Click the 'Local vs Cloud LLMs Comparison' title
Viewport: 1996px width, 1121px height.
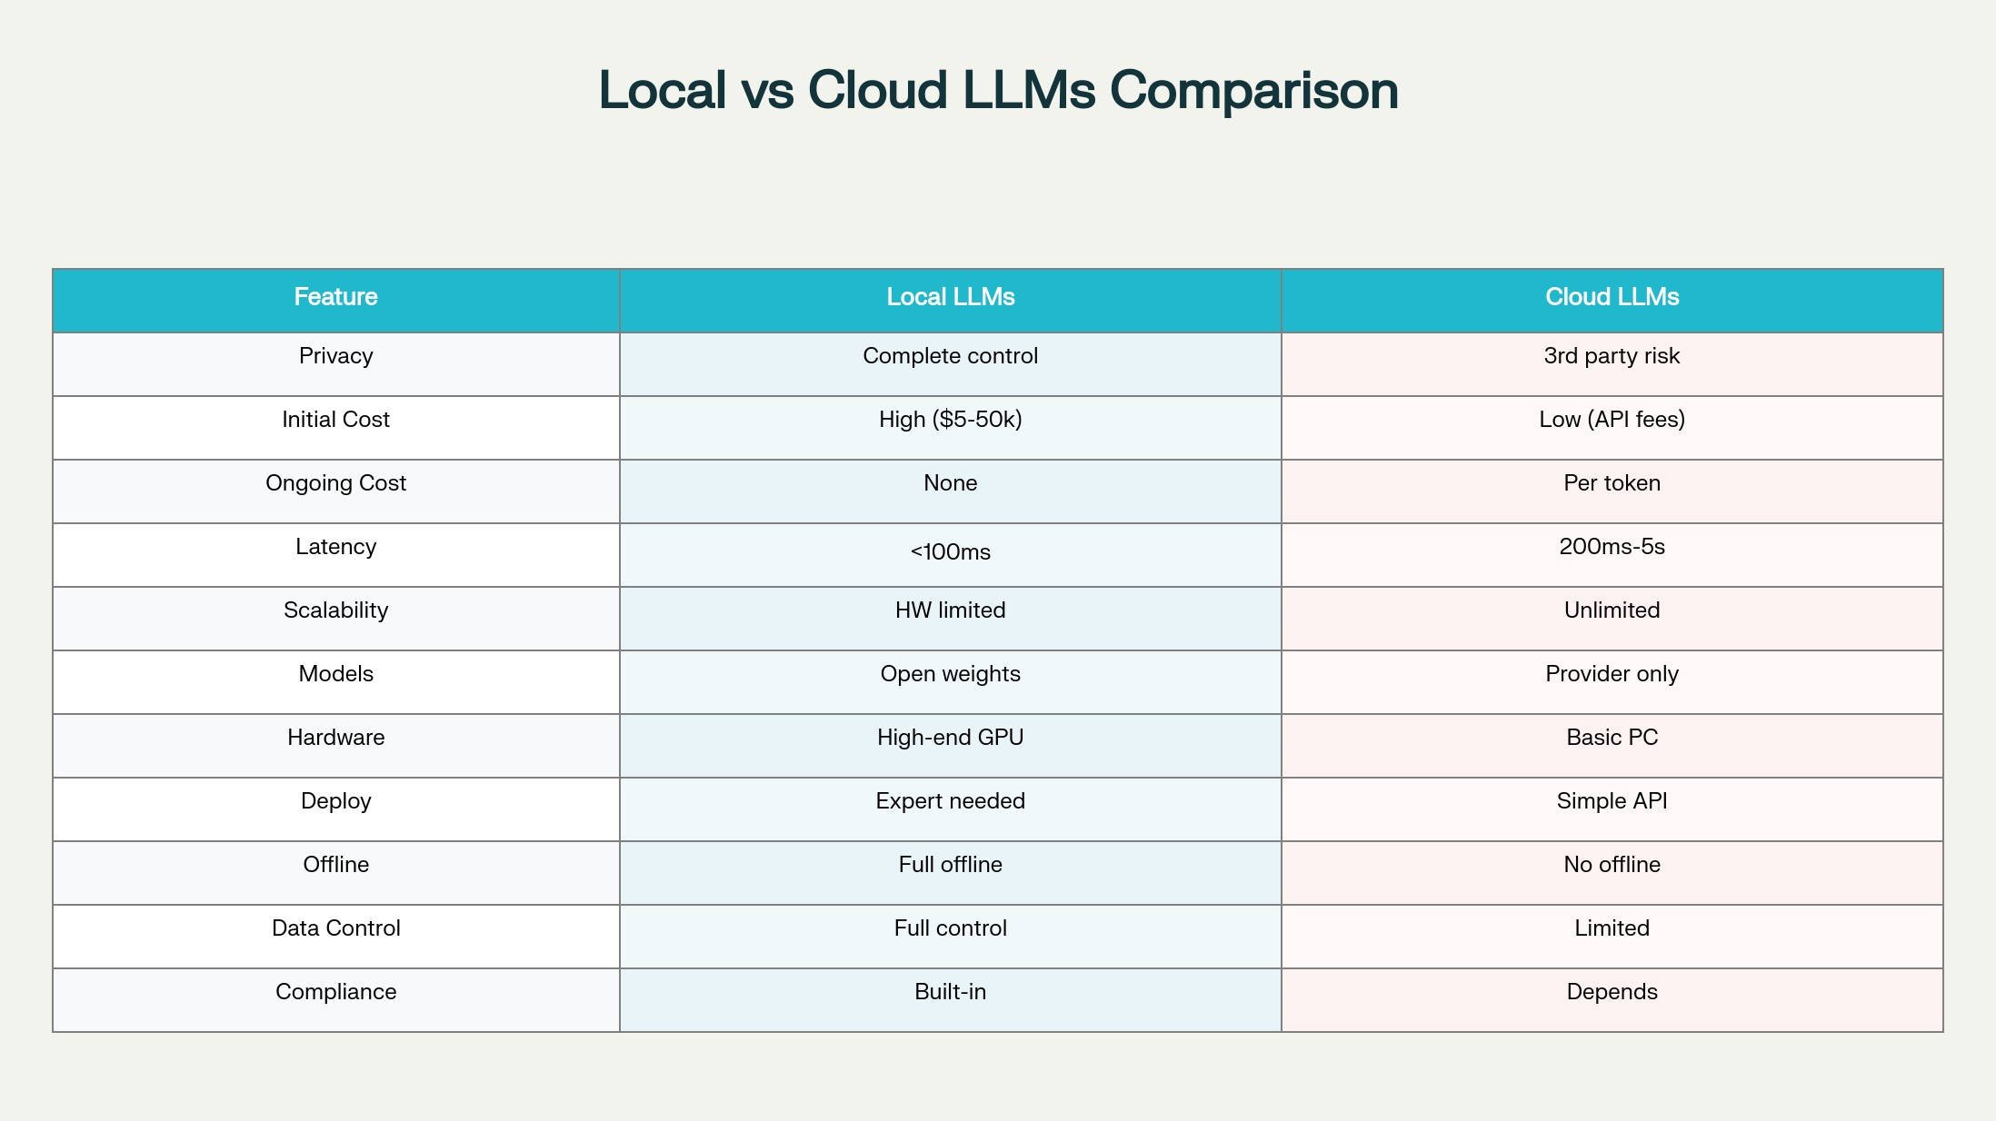998,91
